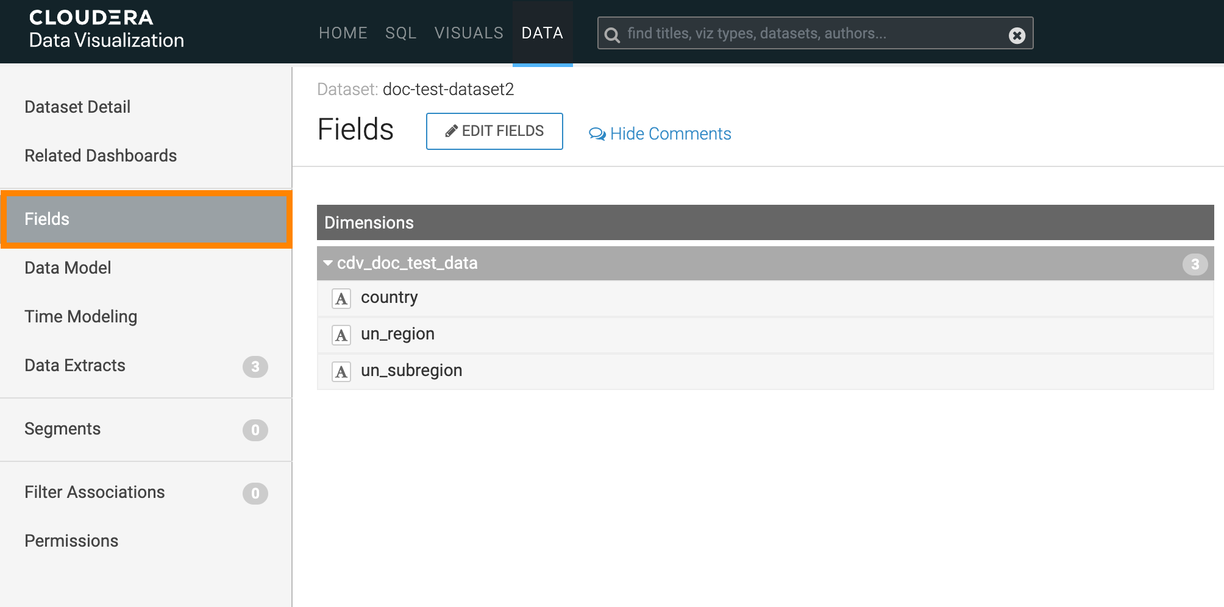Focus the search titles input field
The image size is (1224, 607).
[x=811, y=34]
